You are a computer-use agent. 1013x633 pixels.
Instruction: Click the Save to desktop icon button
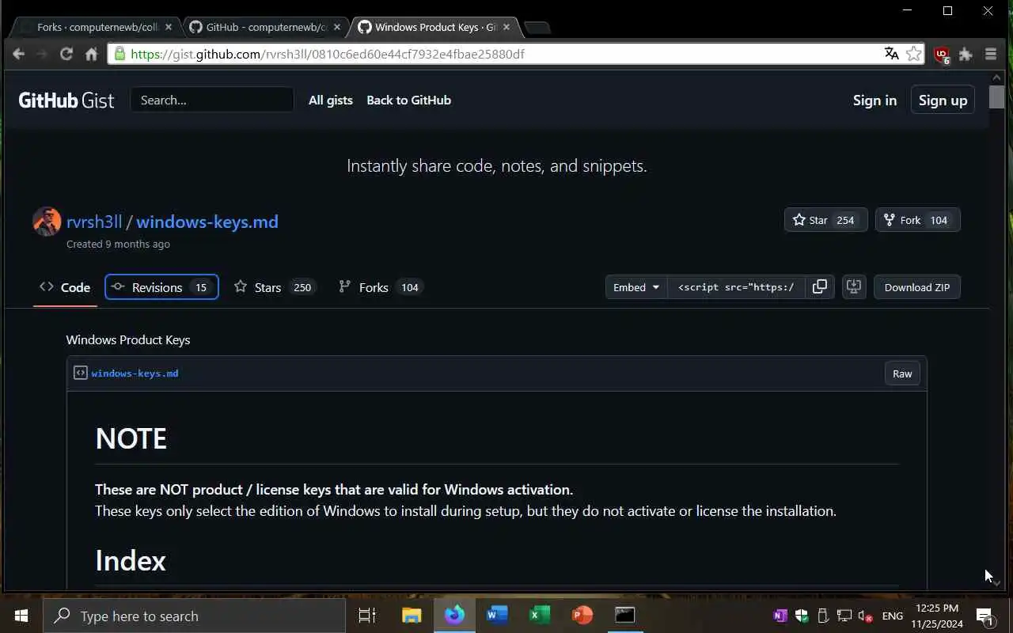tap(854, 287)
